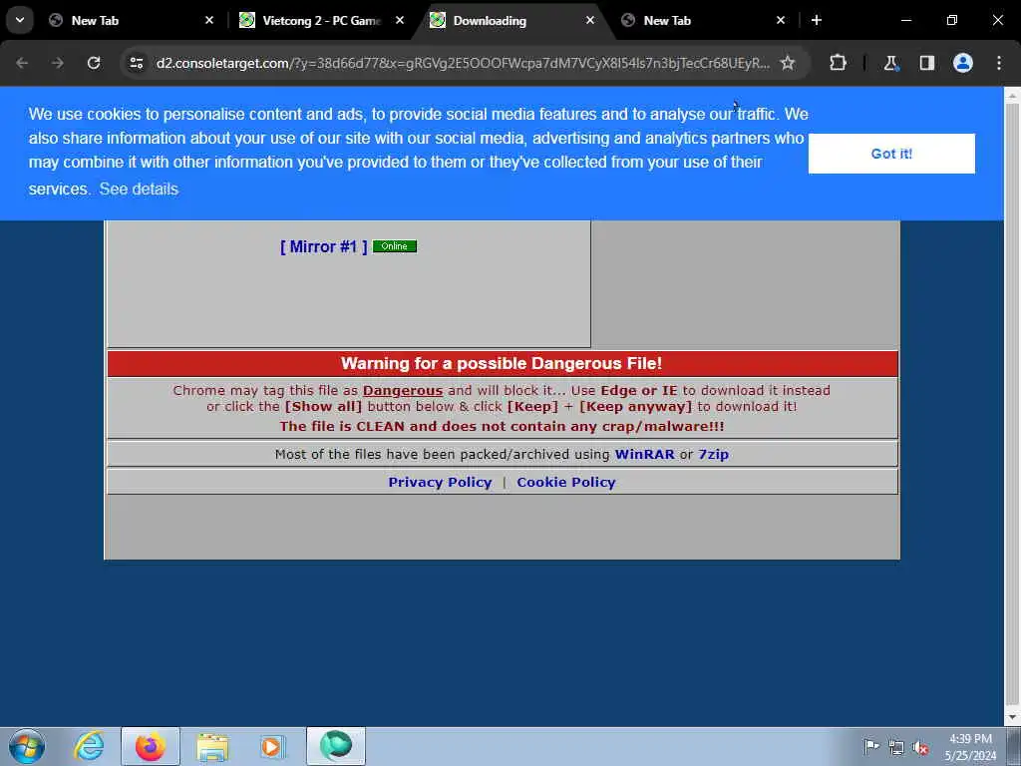This screenshot has height=766, width=1021.
Task: Open a new browser tab with plus button
Action: coord(817,20)
